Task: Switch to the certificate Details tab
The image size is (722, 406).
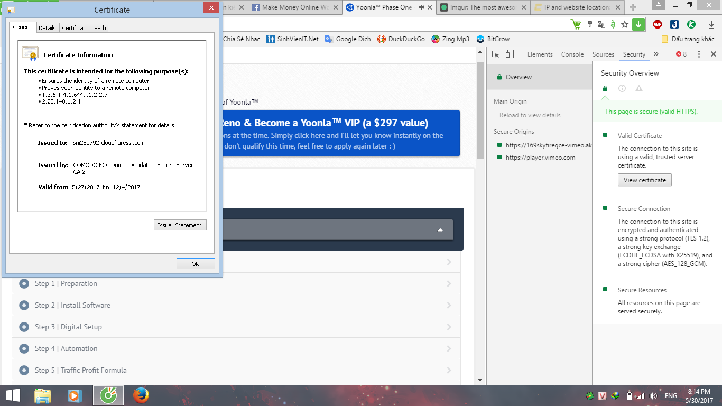Action: (x=47, y=28)
